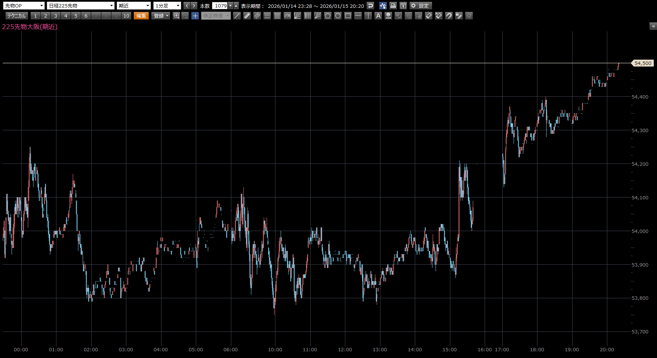Open the 先物OP product type dropdown
657x358 pixels.
(x=24, y=6)
